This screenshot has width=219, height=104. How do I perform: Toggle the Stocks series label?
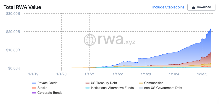click(x=42, y=88)
